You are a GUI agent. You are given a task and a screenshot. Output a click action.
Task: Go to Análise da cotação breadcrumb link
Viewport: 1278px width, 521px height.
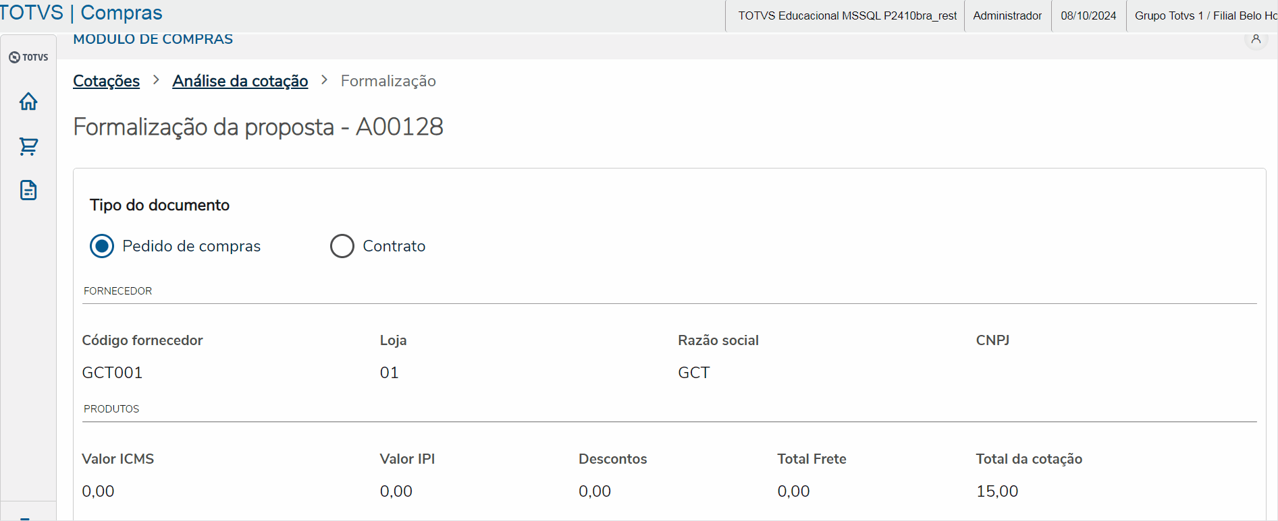point(240,81)
